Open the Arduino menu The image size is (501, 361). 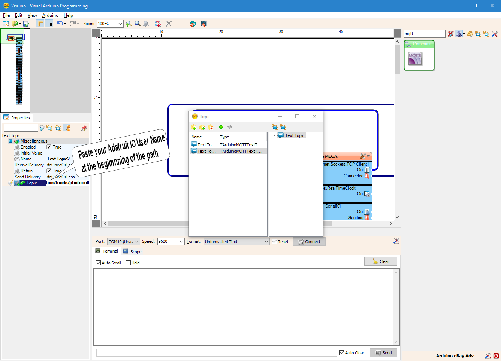50,15
